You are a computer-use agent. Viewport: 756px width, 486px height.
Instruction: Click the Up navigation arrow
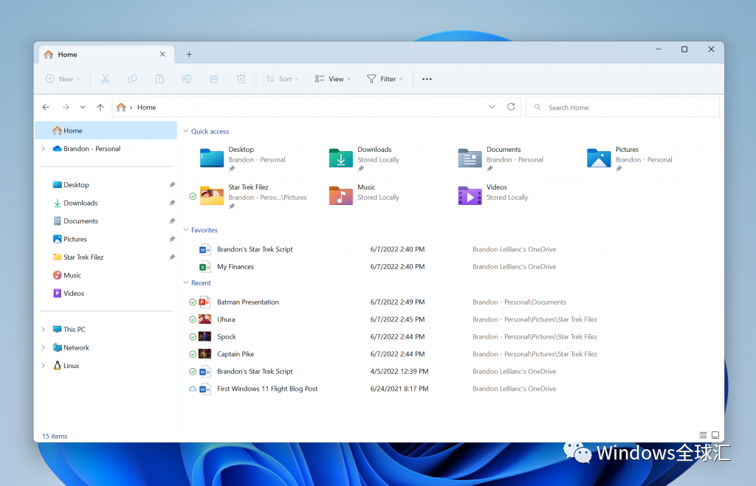100,106
